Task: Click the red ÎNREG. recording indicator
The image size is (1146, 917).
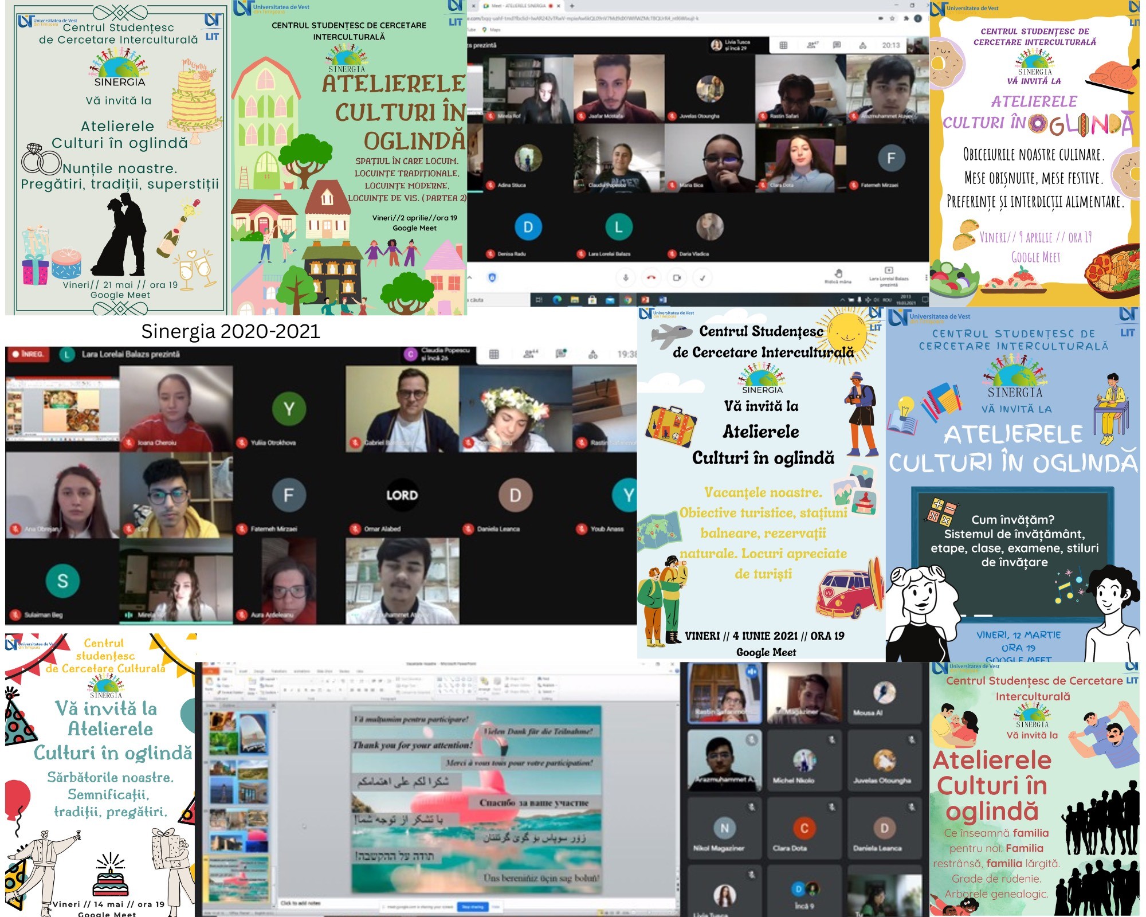Action: 29,354
